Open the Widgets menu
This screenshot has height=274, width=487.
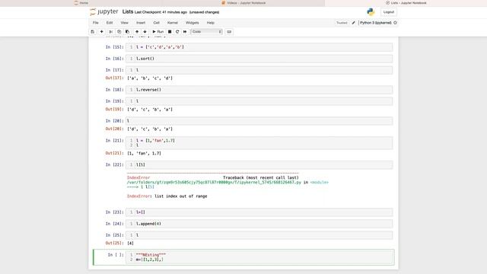pos(193,23)
